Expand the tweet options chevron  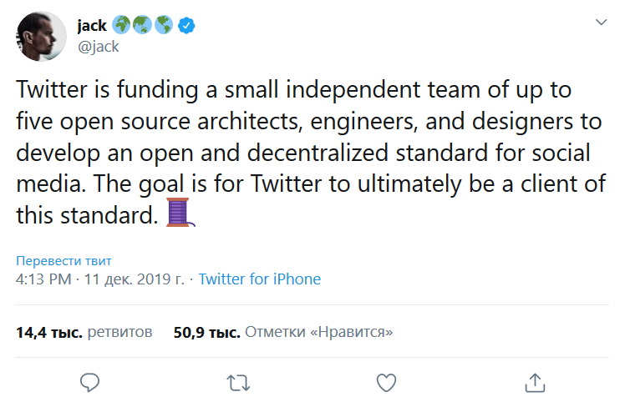(x=600, y=22)
